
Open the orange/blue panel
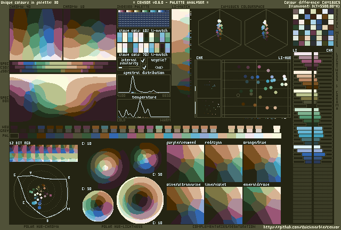click(x=262, y=163)
